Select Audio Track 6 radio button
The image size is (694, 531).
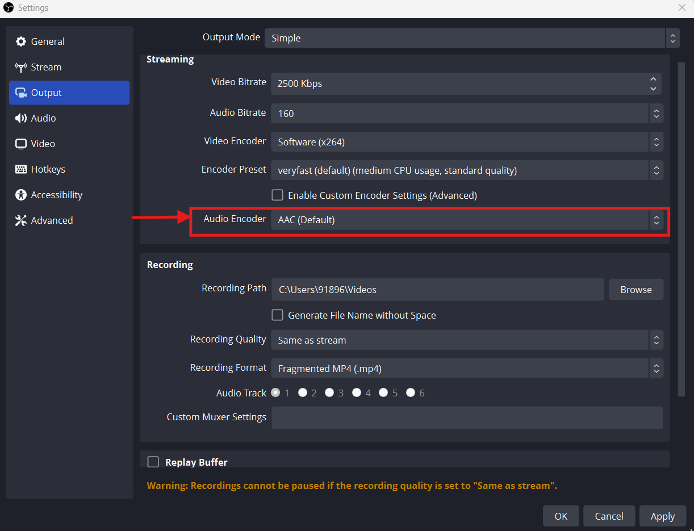click(x=411, y=392)
